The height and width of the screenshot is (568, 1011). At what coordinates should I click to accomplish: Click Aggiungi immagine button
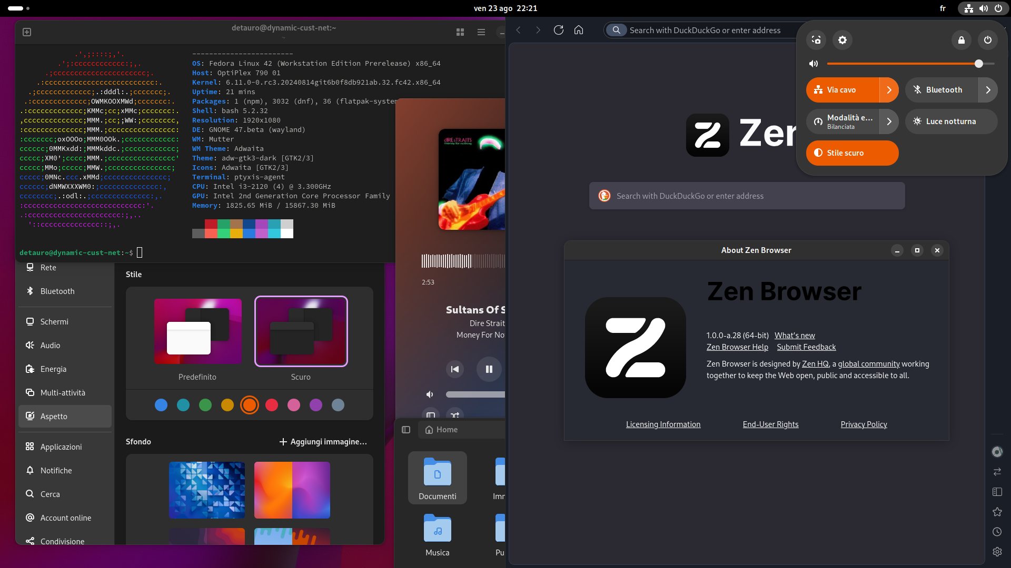pos(323,442)
